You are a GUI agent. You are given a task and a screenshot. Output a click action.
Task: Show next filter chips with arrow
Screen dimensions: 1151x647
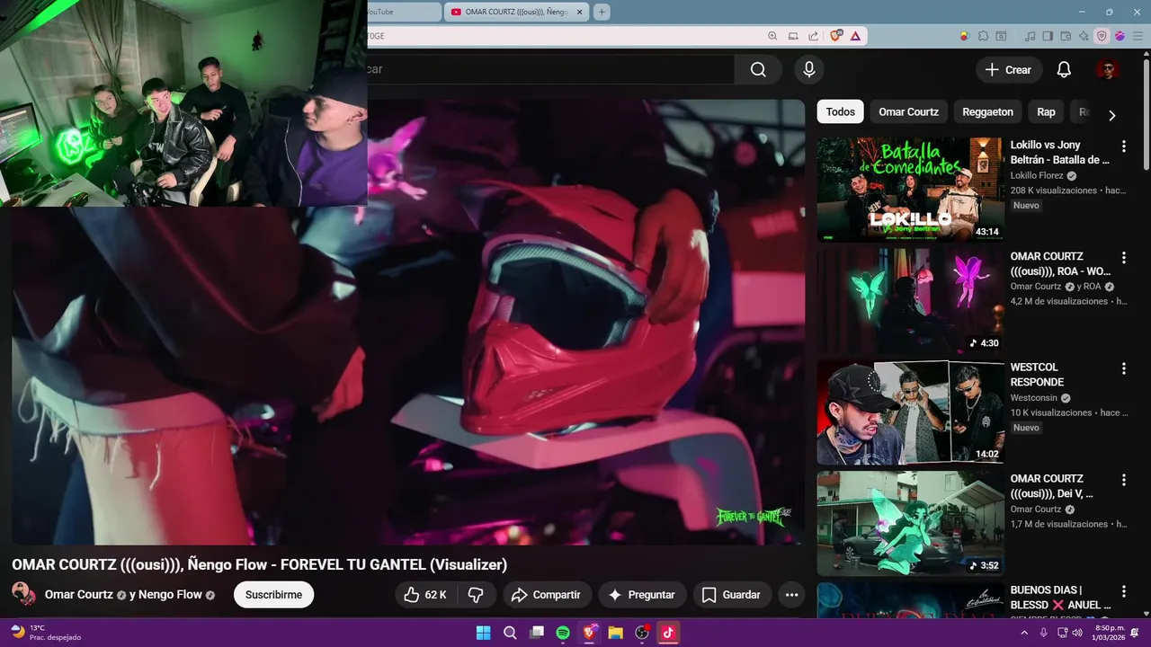(1111, 115)
